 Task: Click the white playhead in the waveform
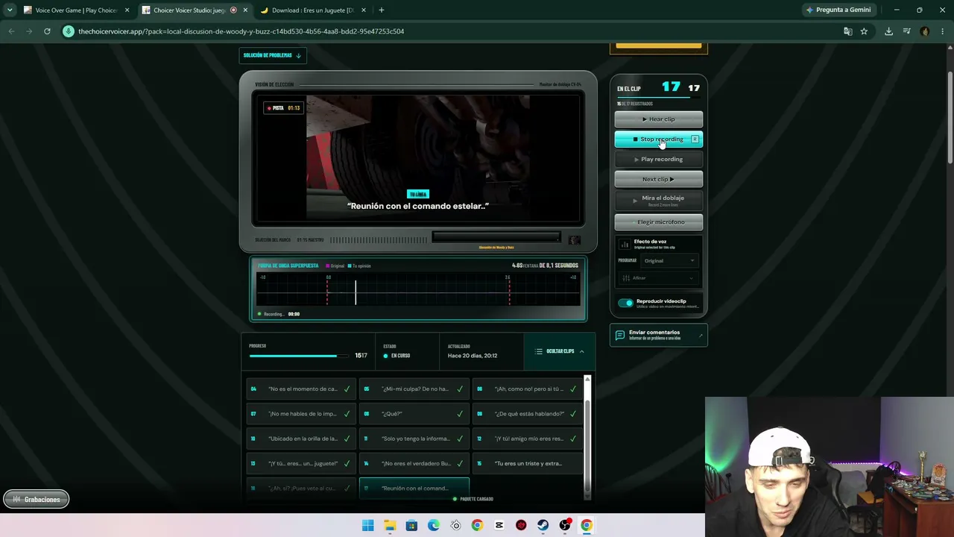click(x=356, y=292)
